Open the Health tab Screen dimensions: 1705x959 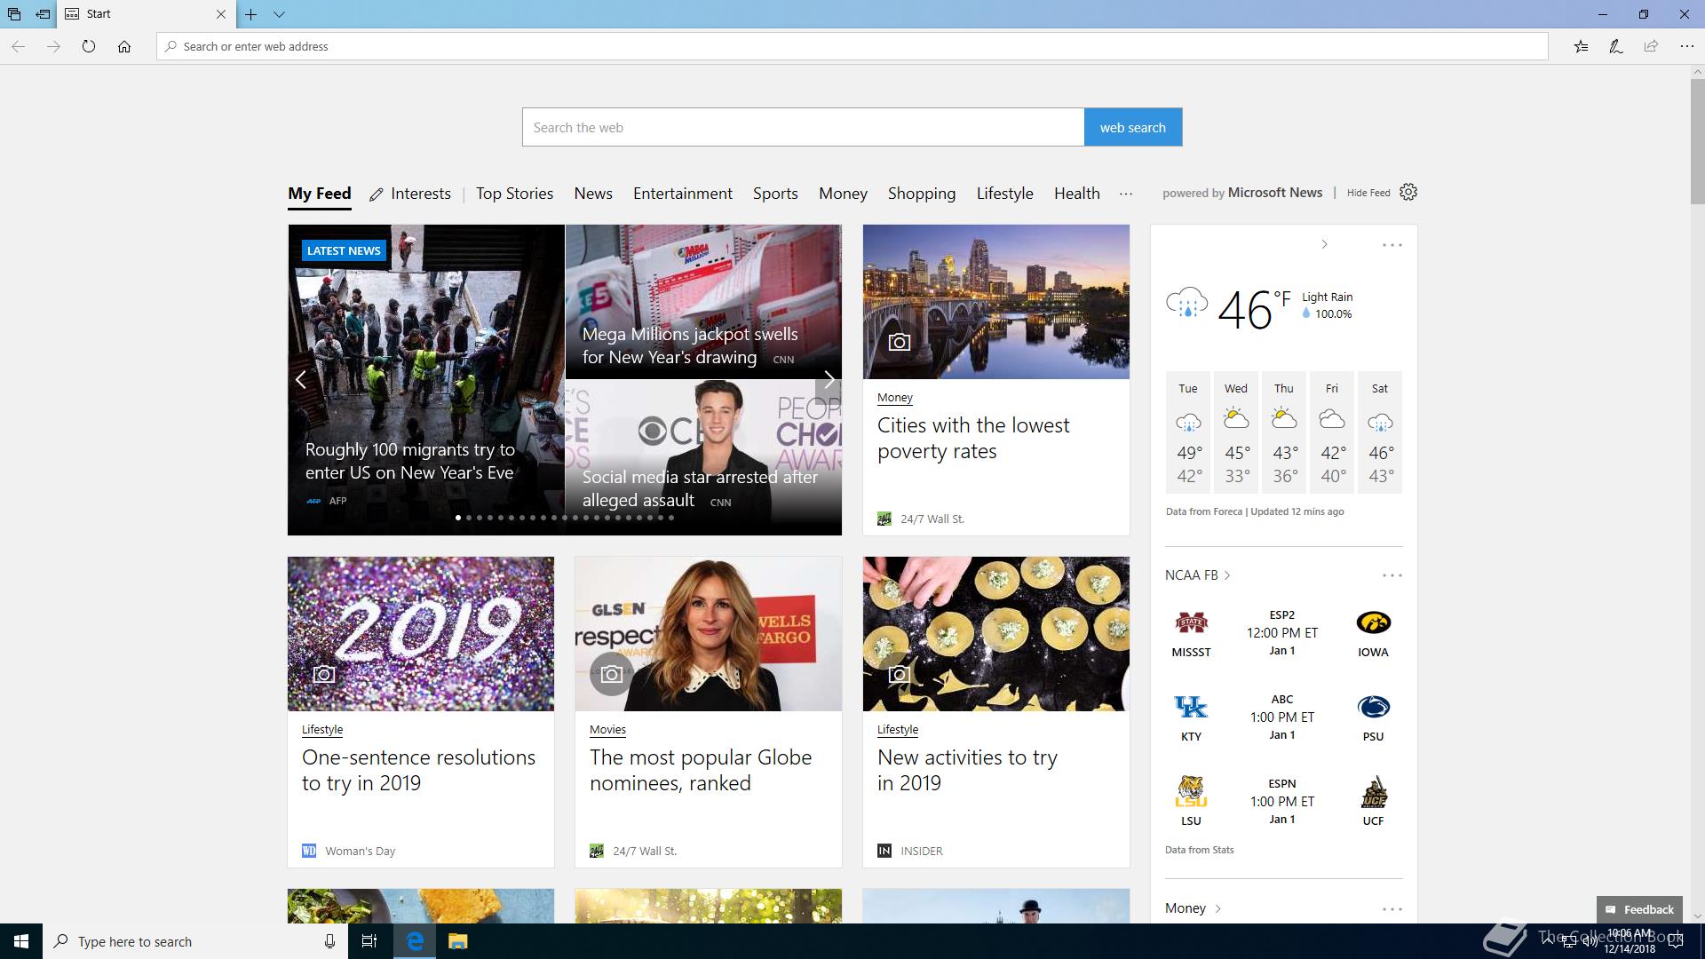1077,194
